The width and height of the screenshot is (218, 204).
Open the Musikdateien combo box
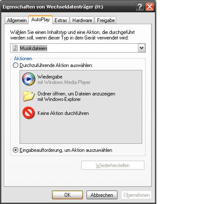(x=78, y=48)
